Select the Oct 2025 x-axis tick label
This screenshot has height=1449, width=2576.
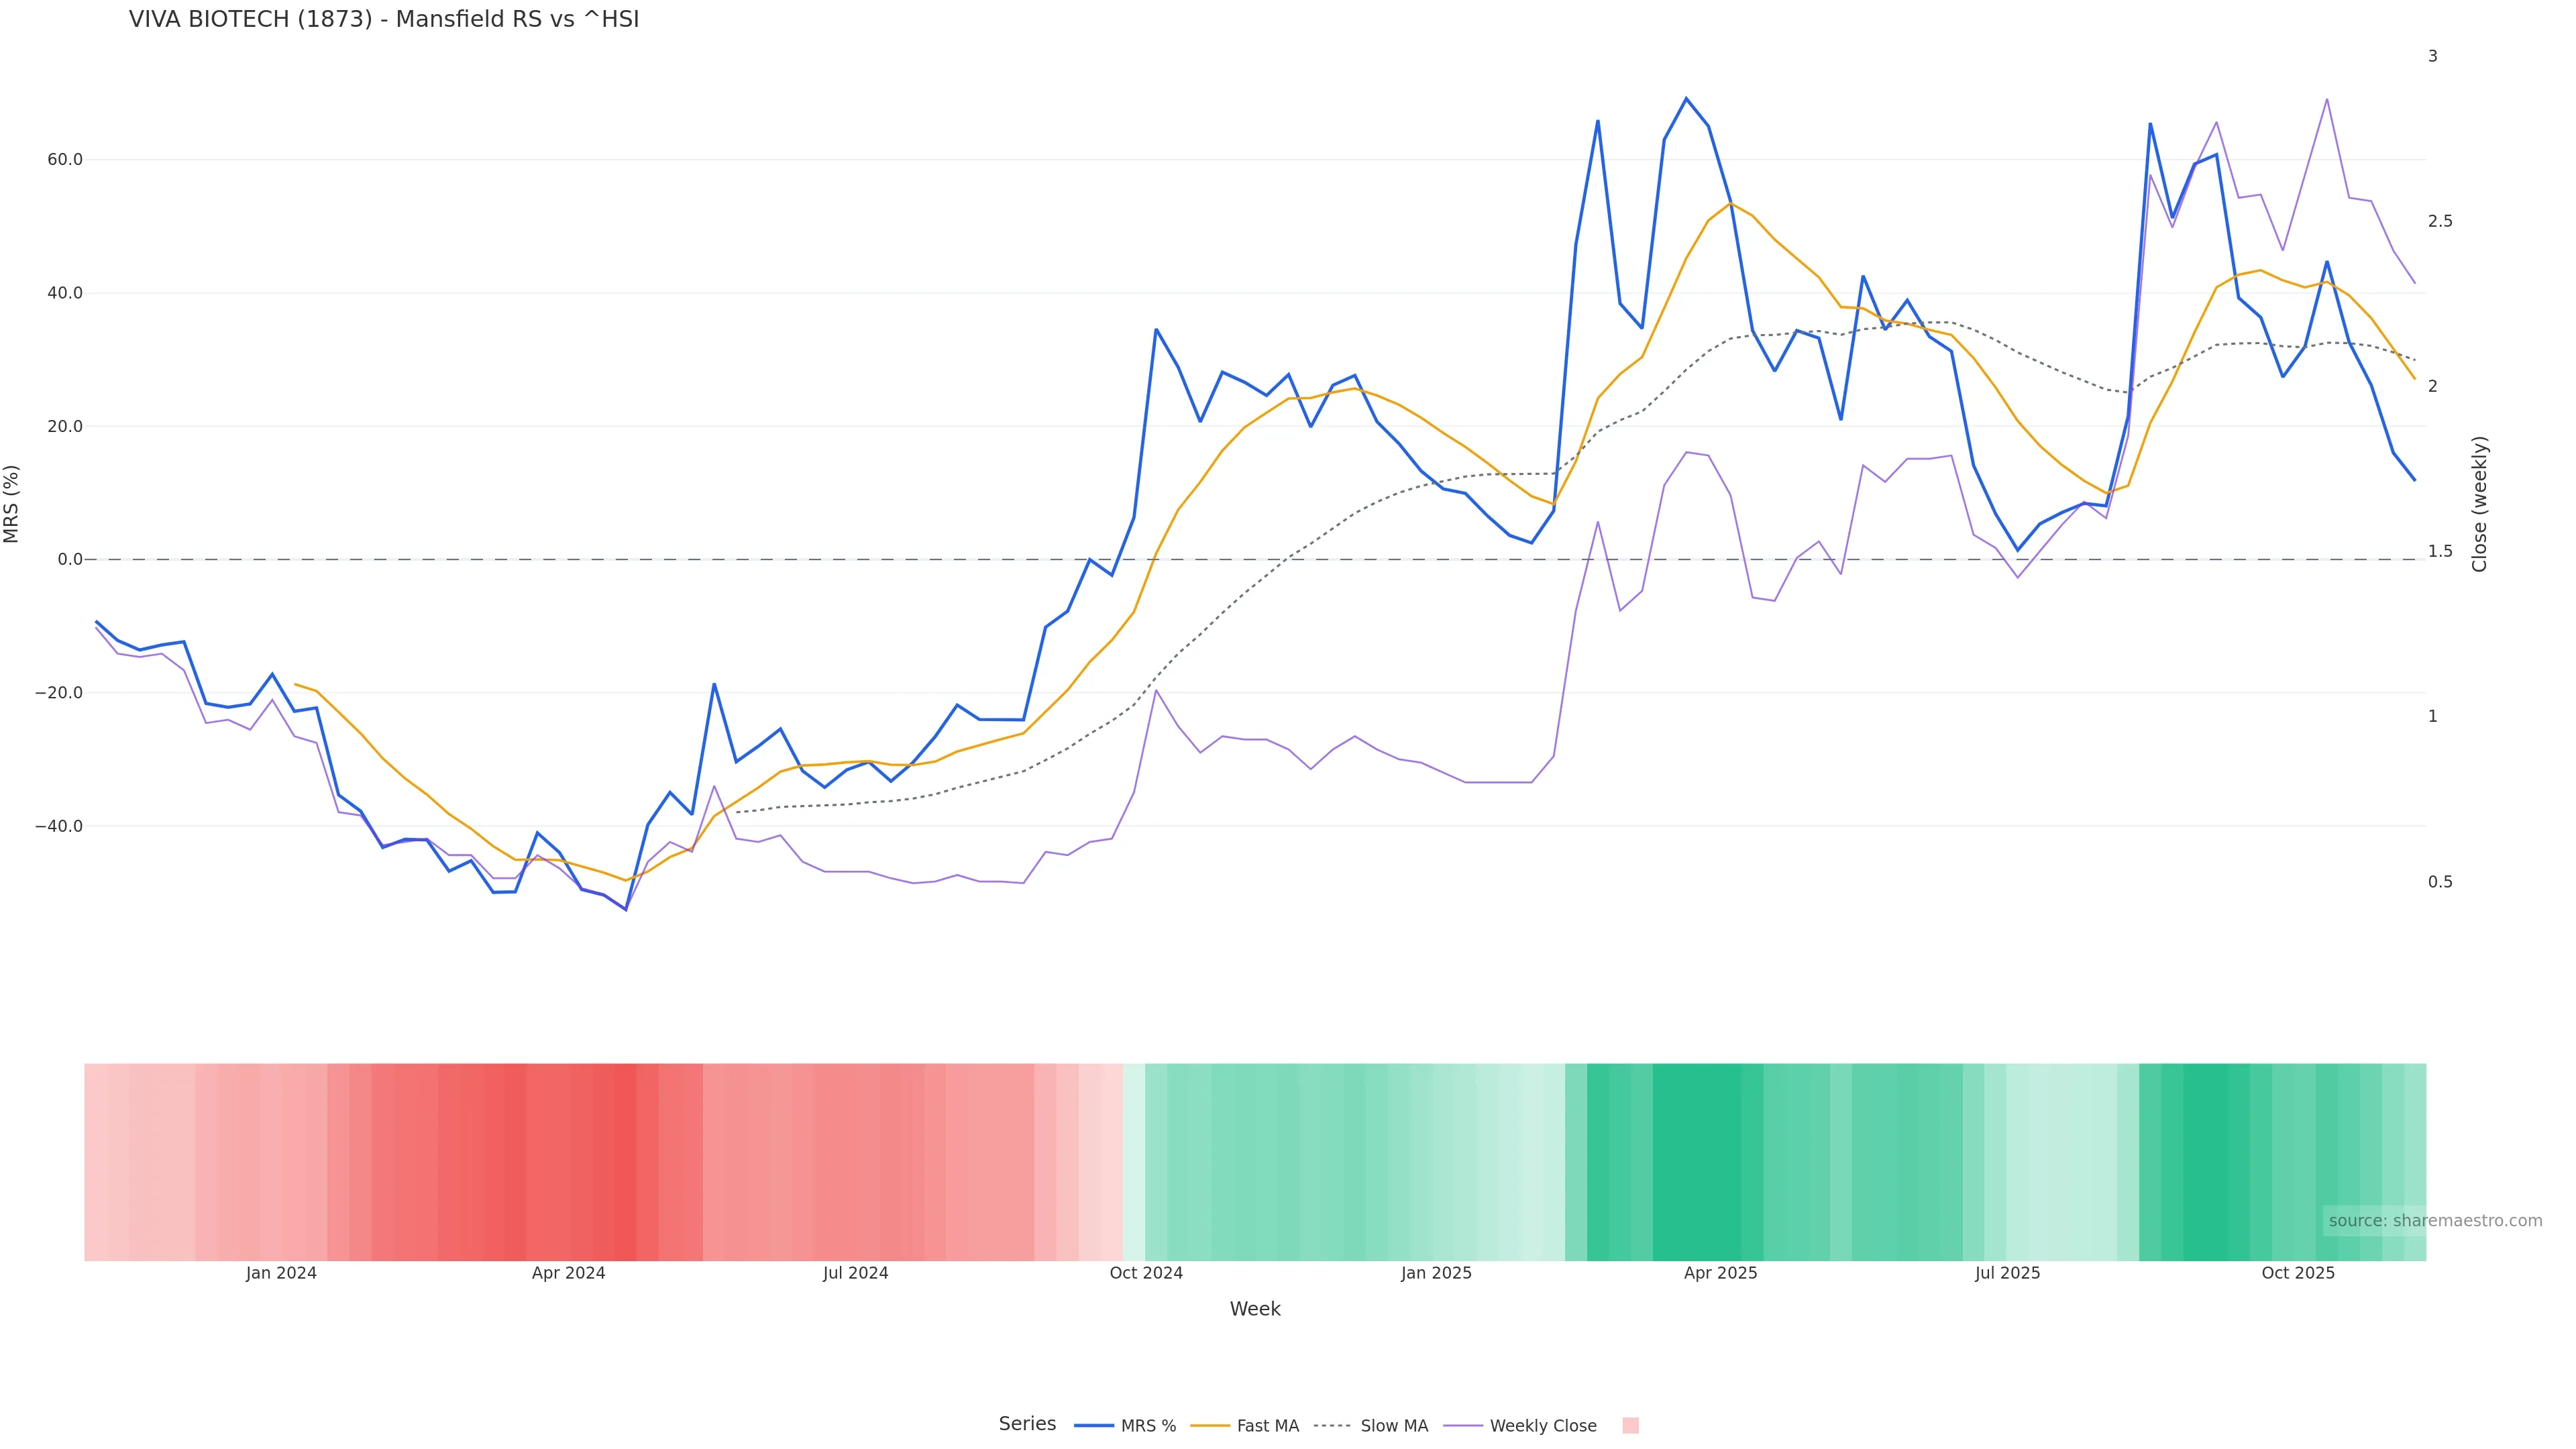[2298, 1273]
